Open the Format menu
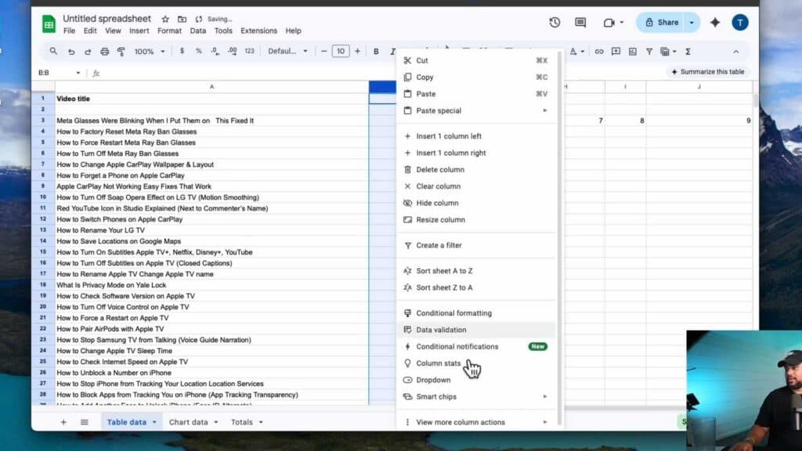 [x=169, y=31]
